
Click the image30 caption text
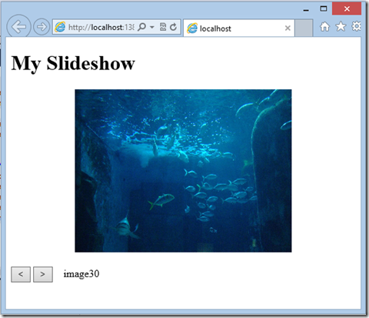point(81,274)
